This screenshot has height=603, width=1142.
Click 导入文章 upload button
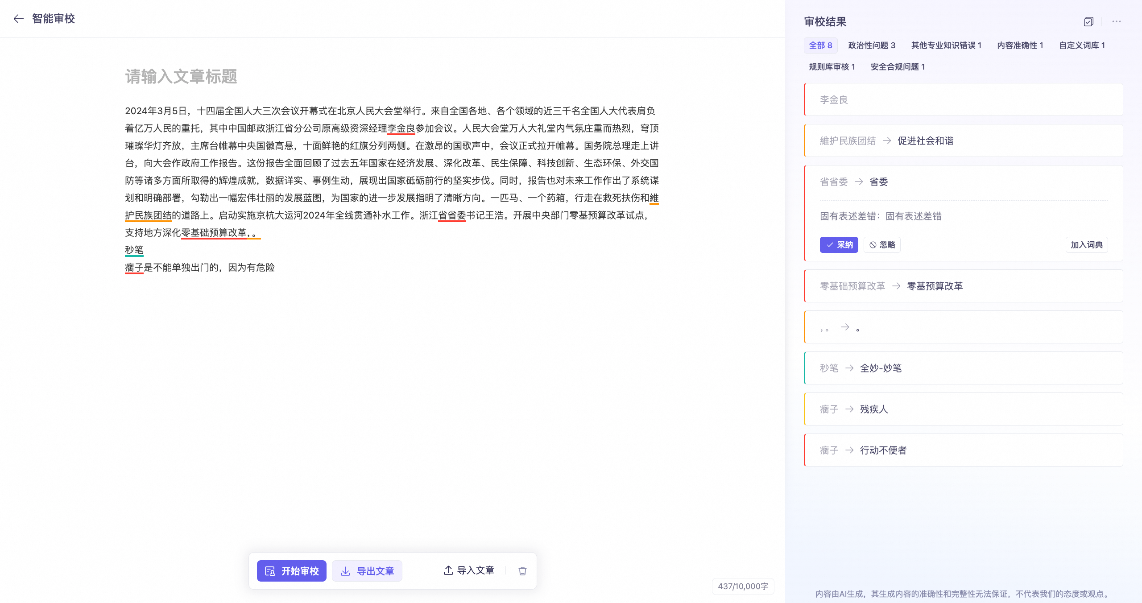469,570
